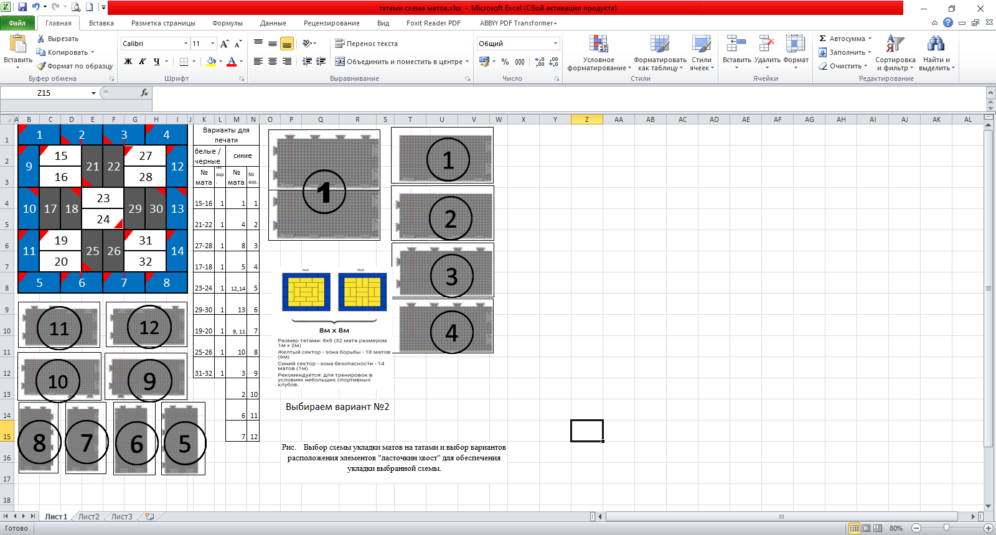This screenshot has height=535, width=996.
Task: Open the Name Box dropdown arrow
Action: [x=93, y=93]
